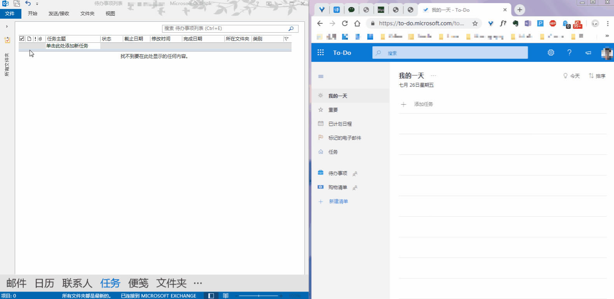
Task: Open the To-Do settings gear
Action: pyautogui.click(x=551, y=52)
